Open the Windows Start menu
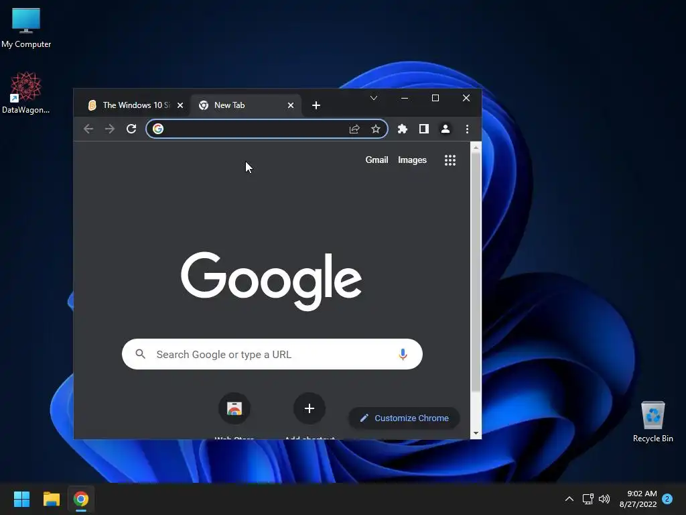Image resolution: width=686 pixels, height=515 pixels. (21, 499)
